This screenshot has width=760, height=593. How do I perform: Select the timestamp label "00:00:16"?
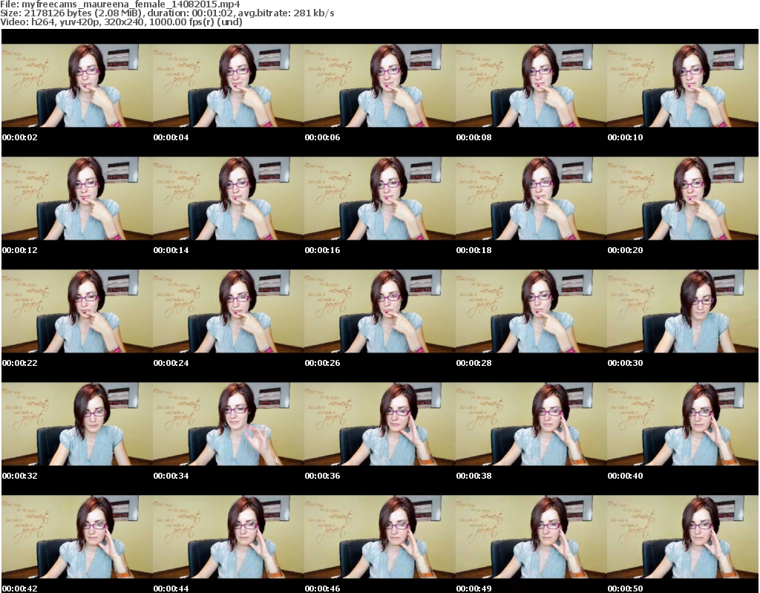click(x=322, y=250)
